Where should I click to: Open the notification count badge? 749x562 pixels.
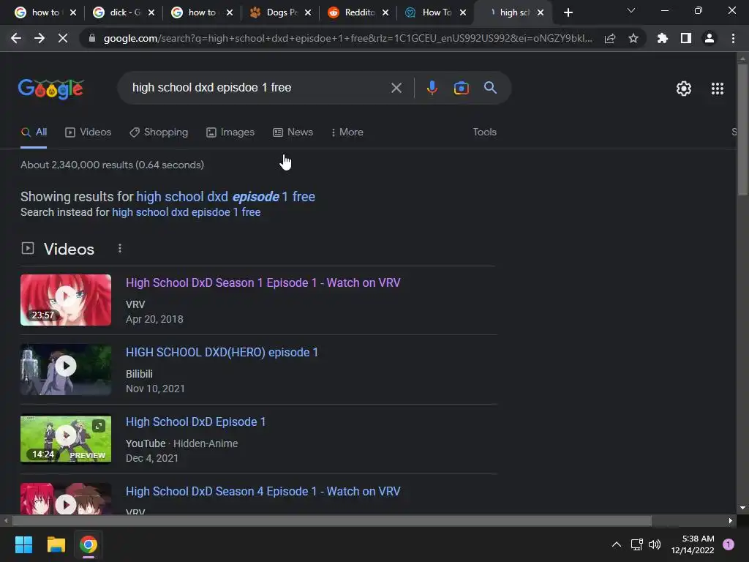729,544
